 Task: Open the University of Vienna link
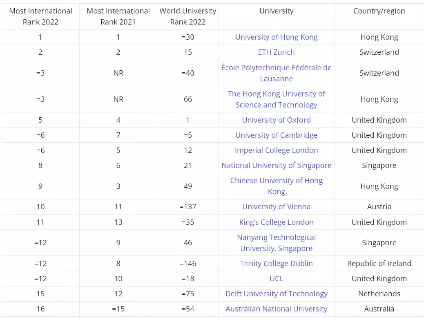coord(276,207)
